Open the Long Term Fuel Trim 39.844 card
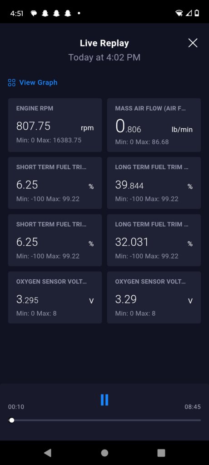This screenshot has width=209, height=465. 154,183
